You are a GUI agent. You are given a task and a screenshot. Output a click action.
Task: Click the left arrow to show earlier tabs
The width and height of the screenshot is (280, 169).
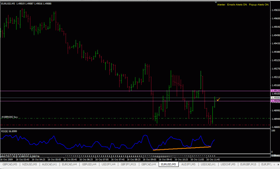pyautogui.click(x=274, y=164)
